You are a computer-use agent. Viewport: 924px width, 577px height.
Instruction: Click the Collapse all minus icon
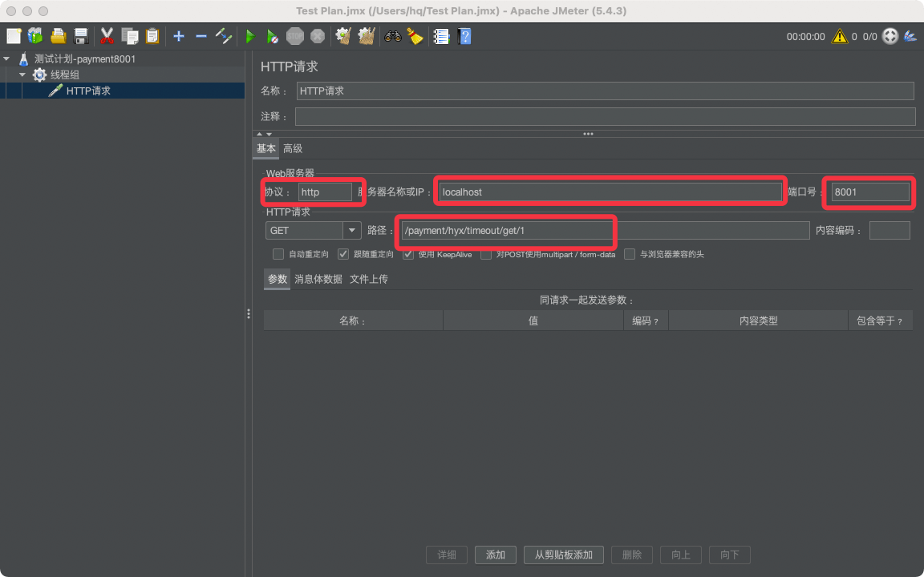point(201,37)
